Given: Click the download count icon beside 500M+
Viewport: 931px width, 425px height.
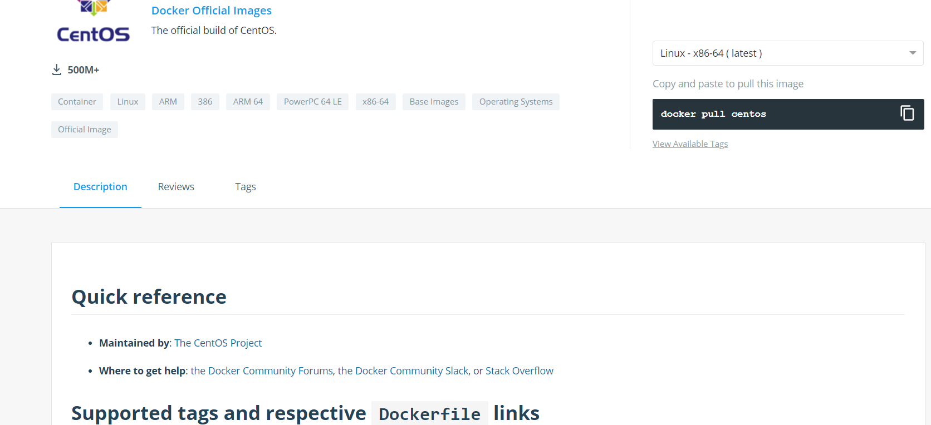Looking at the screenshot, I should coord(56,70).
